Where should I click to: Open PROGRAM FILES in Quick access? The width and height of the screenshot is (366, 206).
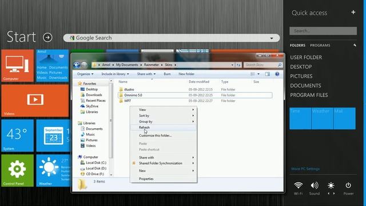point(309,95)
